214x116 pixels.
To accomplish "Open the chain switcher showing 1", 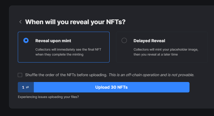I will coord(26,87).
